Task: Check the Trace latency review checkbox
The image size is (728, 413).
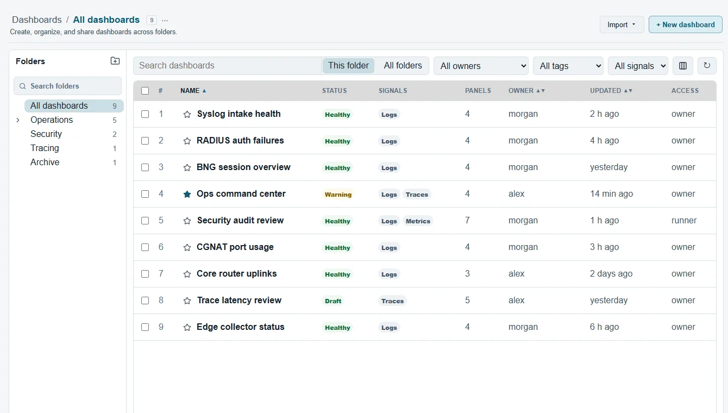Action: [x=145, y=301]
